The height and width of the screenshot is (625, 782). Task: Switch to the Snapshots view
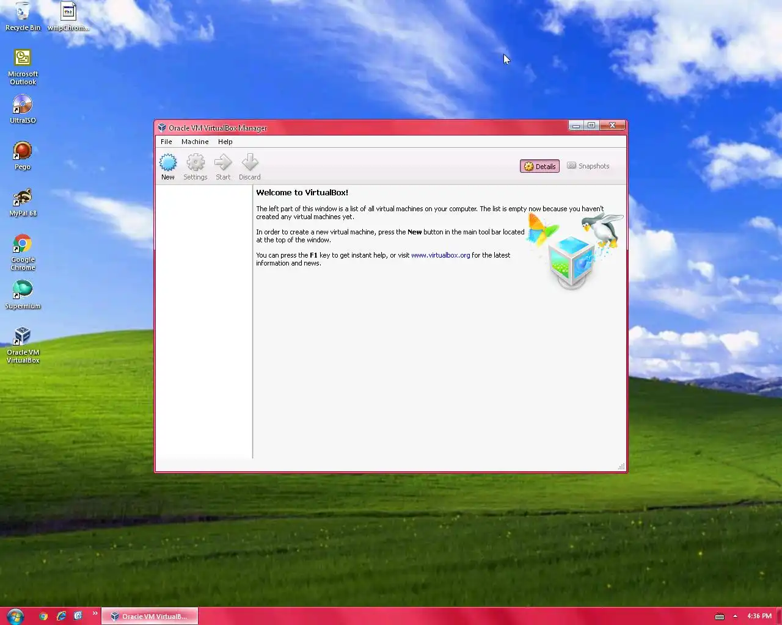pos(588,166)
